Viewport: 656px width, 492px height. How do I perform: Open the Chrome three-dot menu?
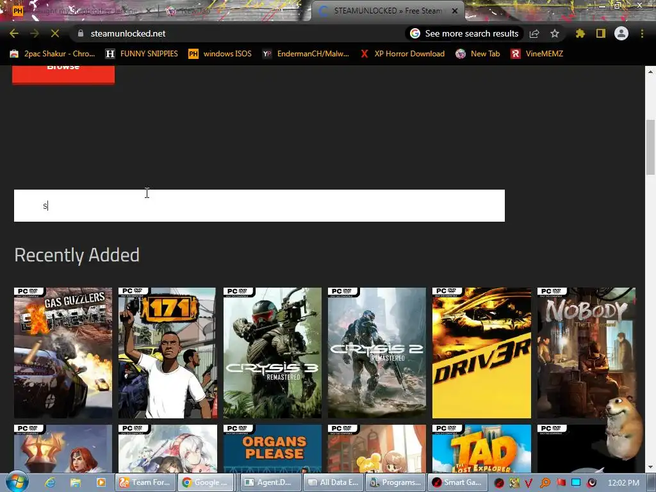[x=642, y=33]
